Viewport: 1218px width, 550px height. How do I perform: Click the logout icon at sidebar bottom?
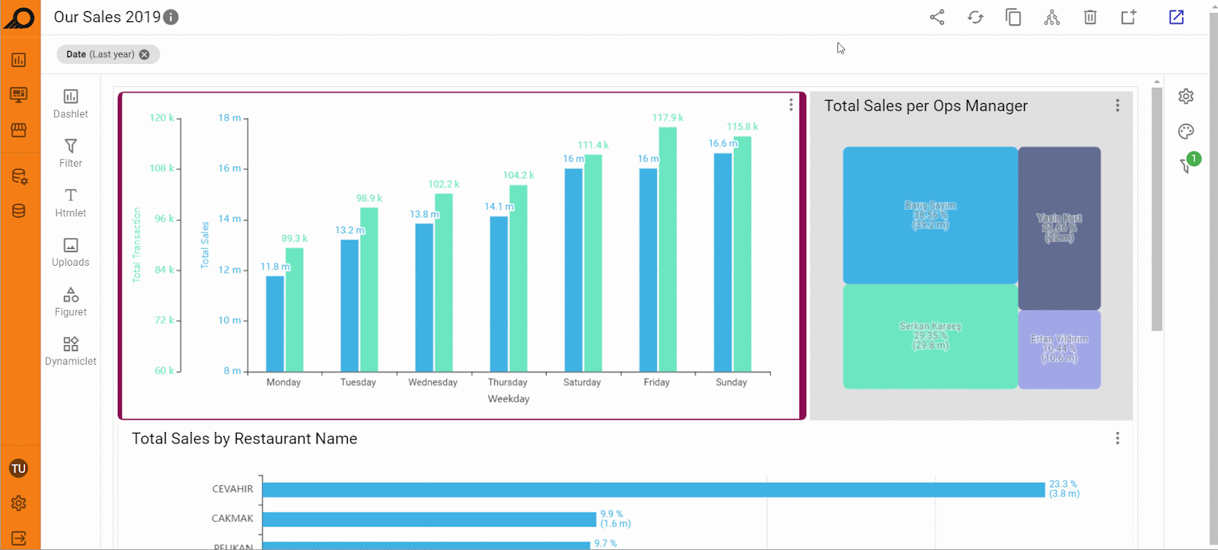point(19,538)
